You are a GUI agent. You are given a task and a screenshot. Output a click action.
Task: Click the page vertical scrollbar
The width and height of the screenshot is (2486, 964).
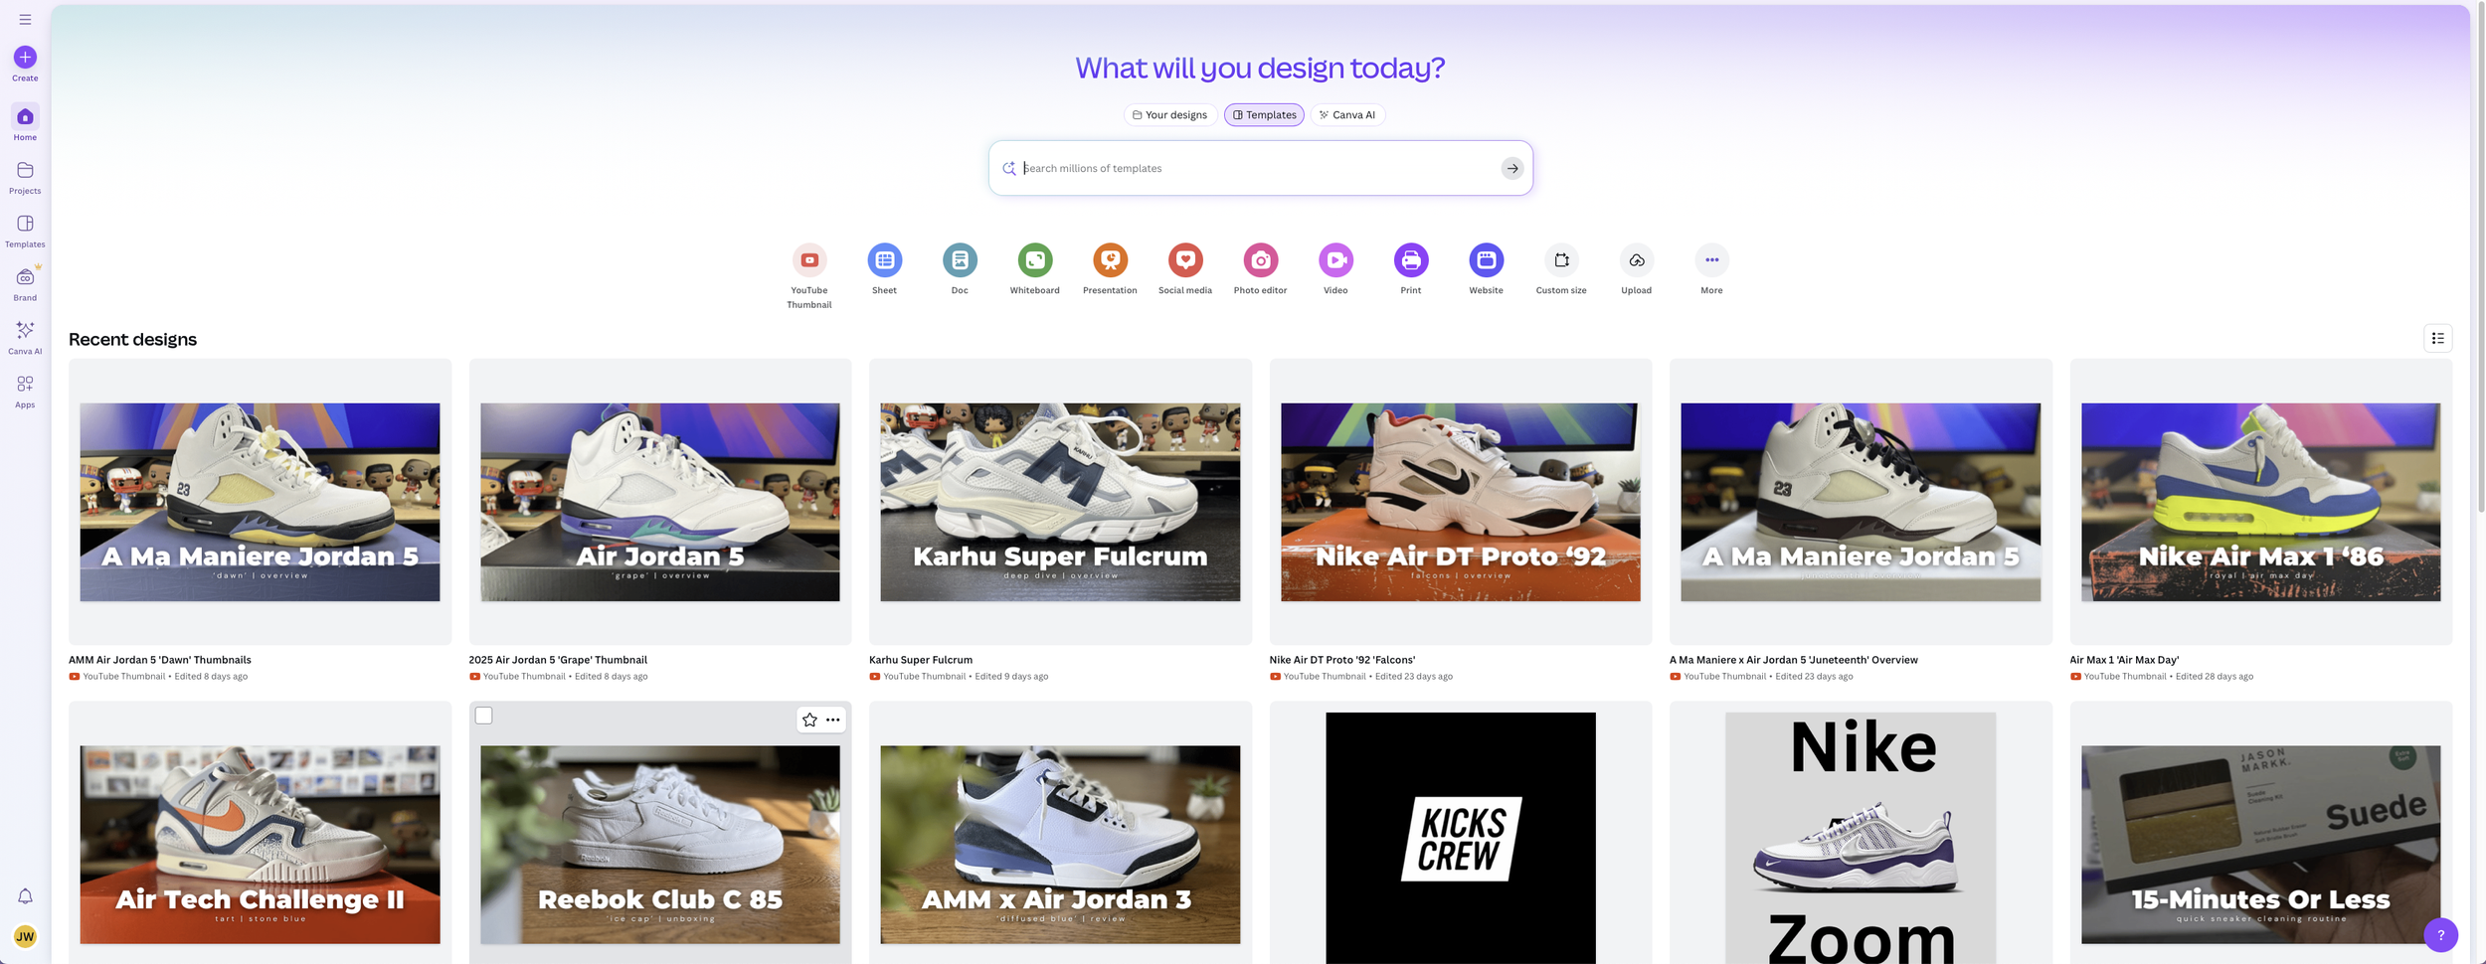click(2479, 258)
